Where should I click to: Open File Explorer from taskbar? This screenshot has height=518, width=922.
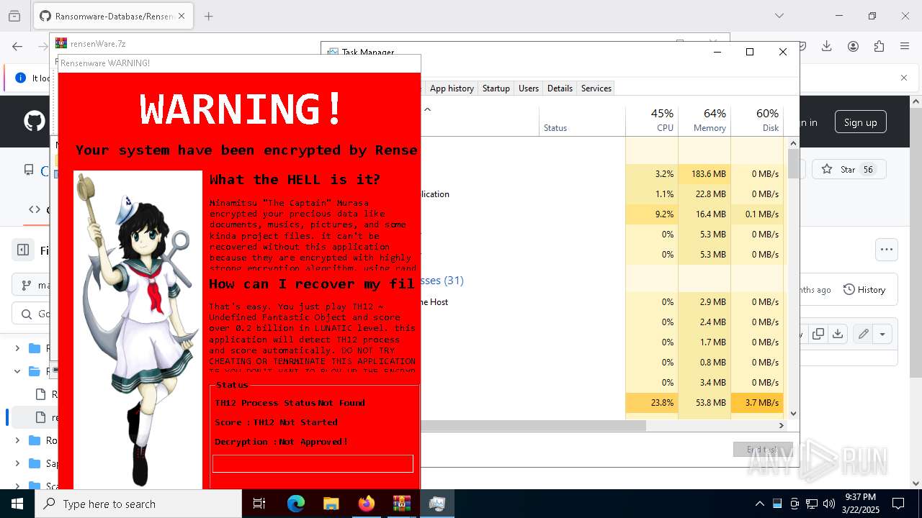pos(331,504)
